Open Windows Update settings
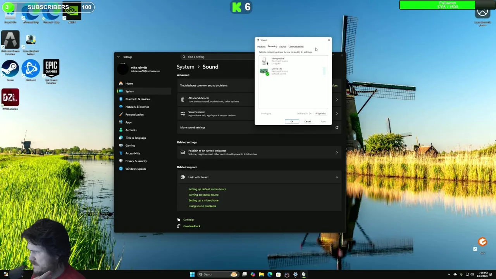This screenshot has width=496, height=279. point(144,169)
